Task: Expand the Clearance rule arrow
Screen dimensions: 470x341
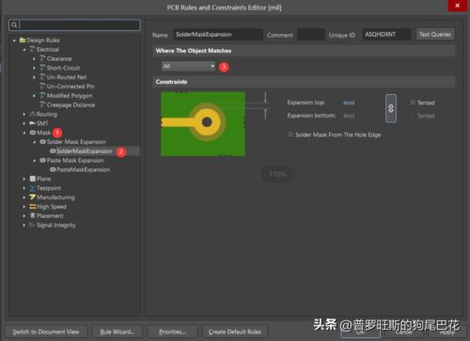Action: click(35, 59)
